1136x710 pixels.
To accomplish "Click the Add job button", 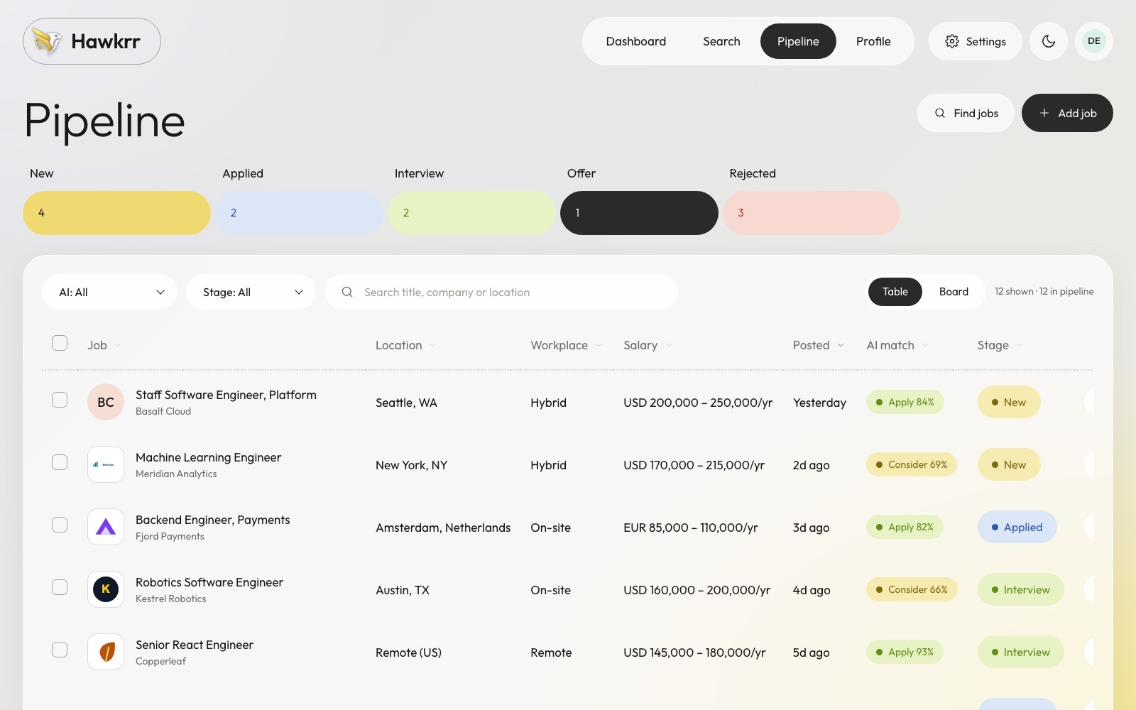I will coord(1067,113).
